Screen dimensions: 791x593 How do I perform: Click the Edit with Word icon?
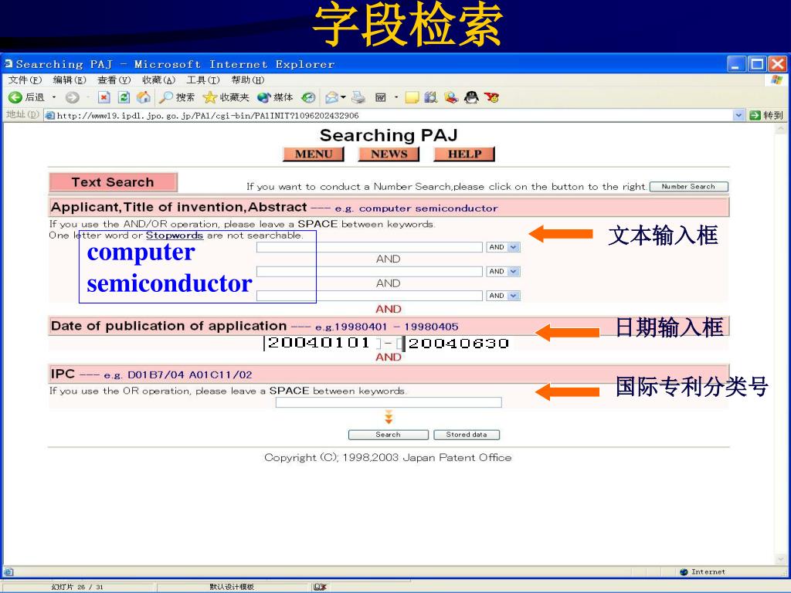(x=381, y=97)
